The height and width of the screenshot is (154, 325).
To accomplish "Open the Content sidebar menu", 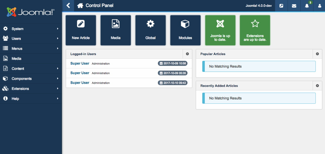I will click(31, 69).
